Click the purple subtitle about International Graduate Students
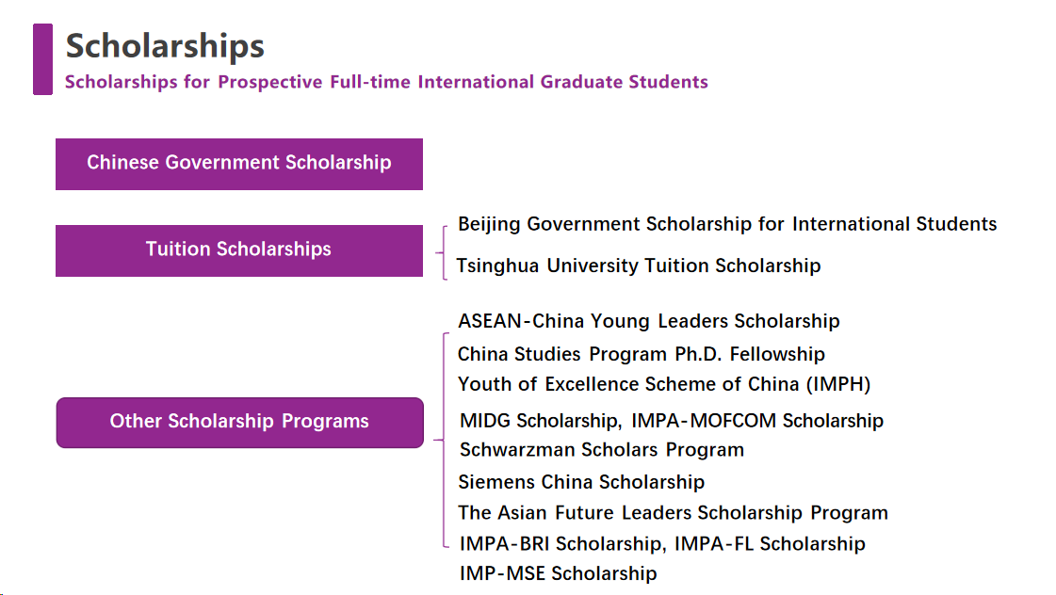1056x595 pixels. coord(386,82)
